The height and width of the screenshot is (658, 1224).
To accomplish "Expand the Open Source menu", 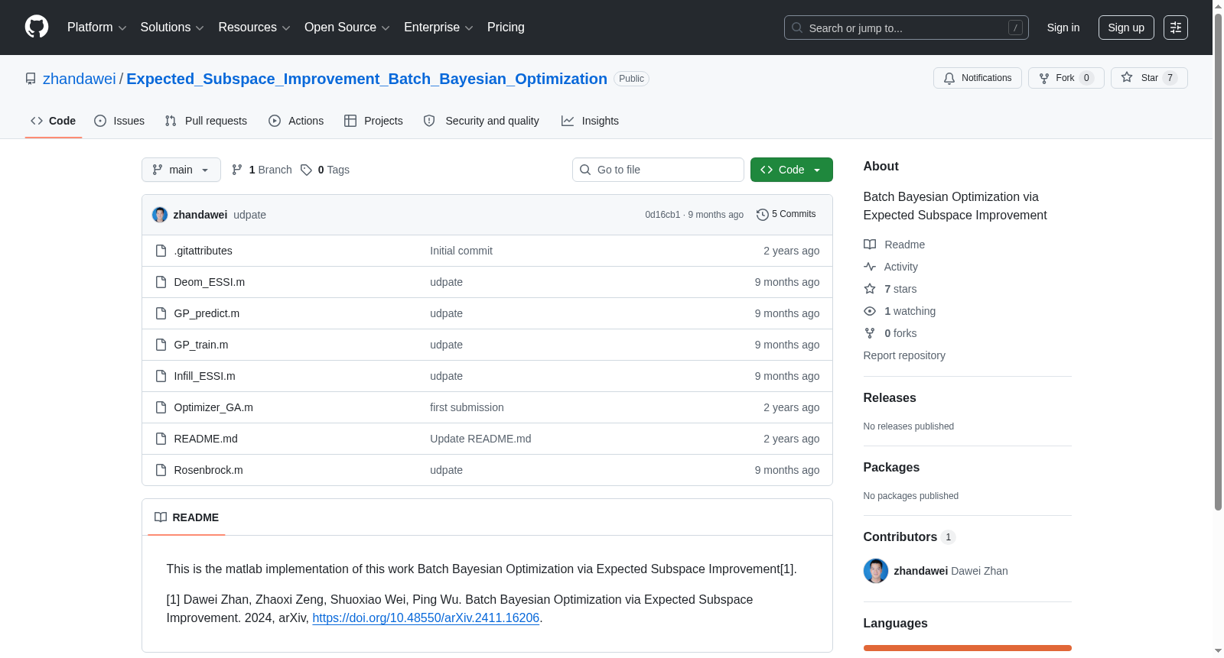I will tap(347, 28).
